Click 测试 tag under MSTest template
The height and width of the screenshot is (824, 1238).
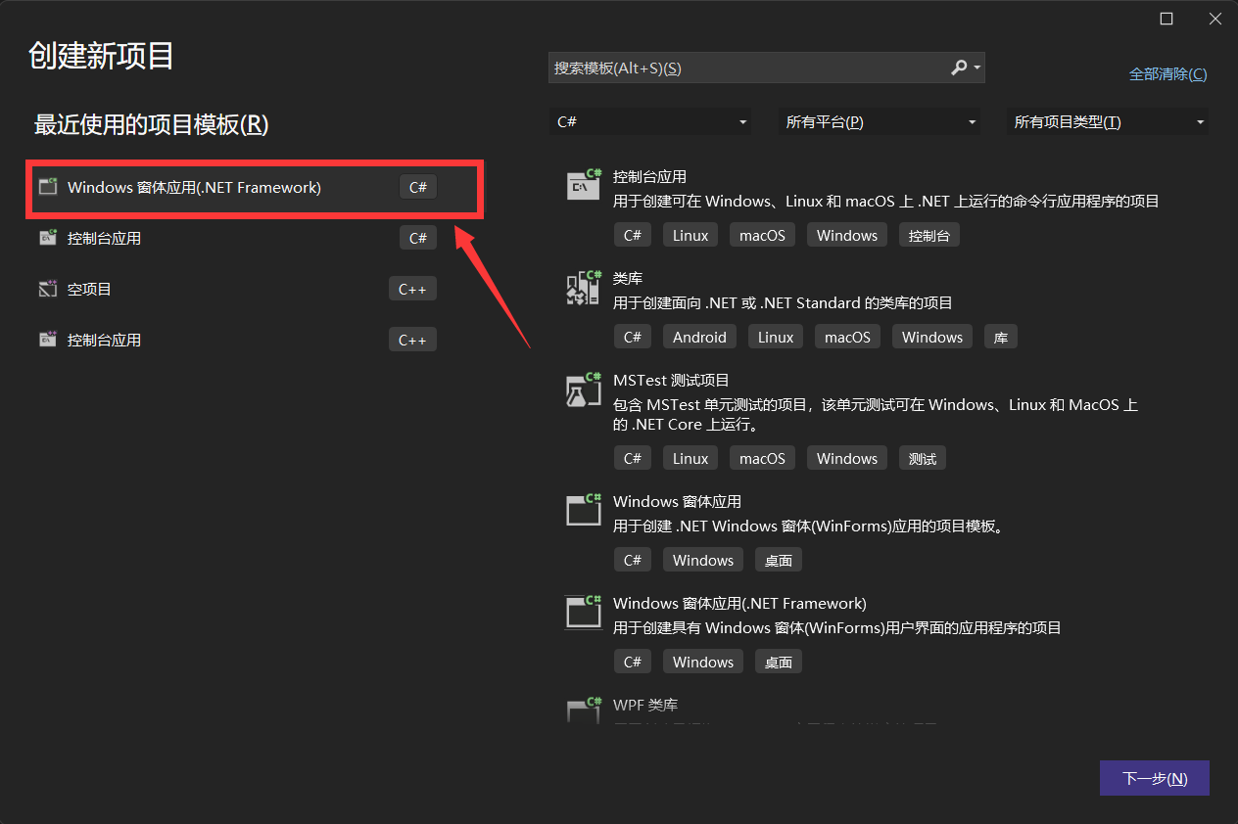tap(923, 458)
